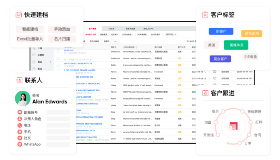The height and width of the screenshot is (160, 280).
Task: Click the 手机 mobile icon
Action: tap(20, 132)
